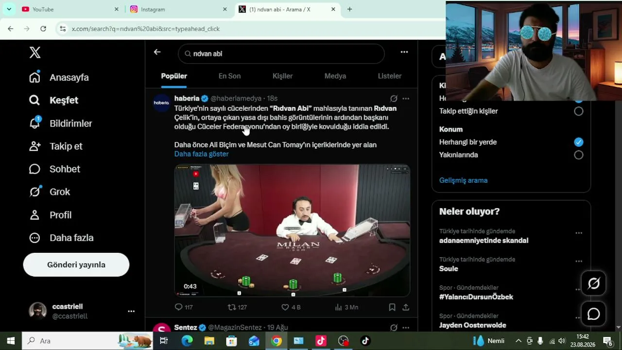Open the ccastriell account menu dots

click(x=131, y=311)
